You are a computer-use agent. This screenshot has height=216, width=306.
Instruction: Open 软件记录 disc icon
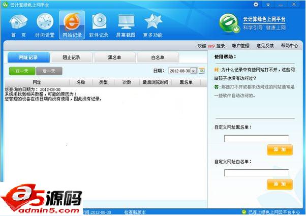[99, 25]
